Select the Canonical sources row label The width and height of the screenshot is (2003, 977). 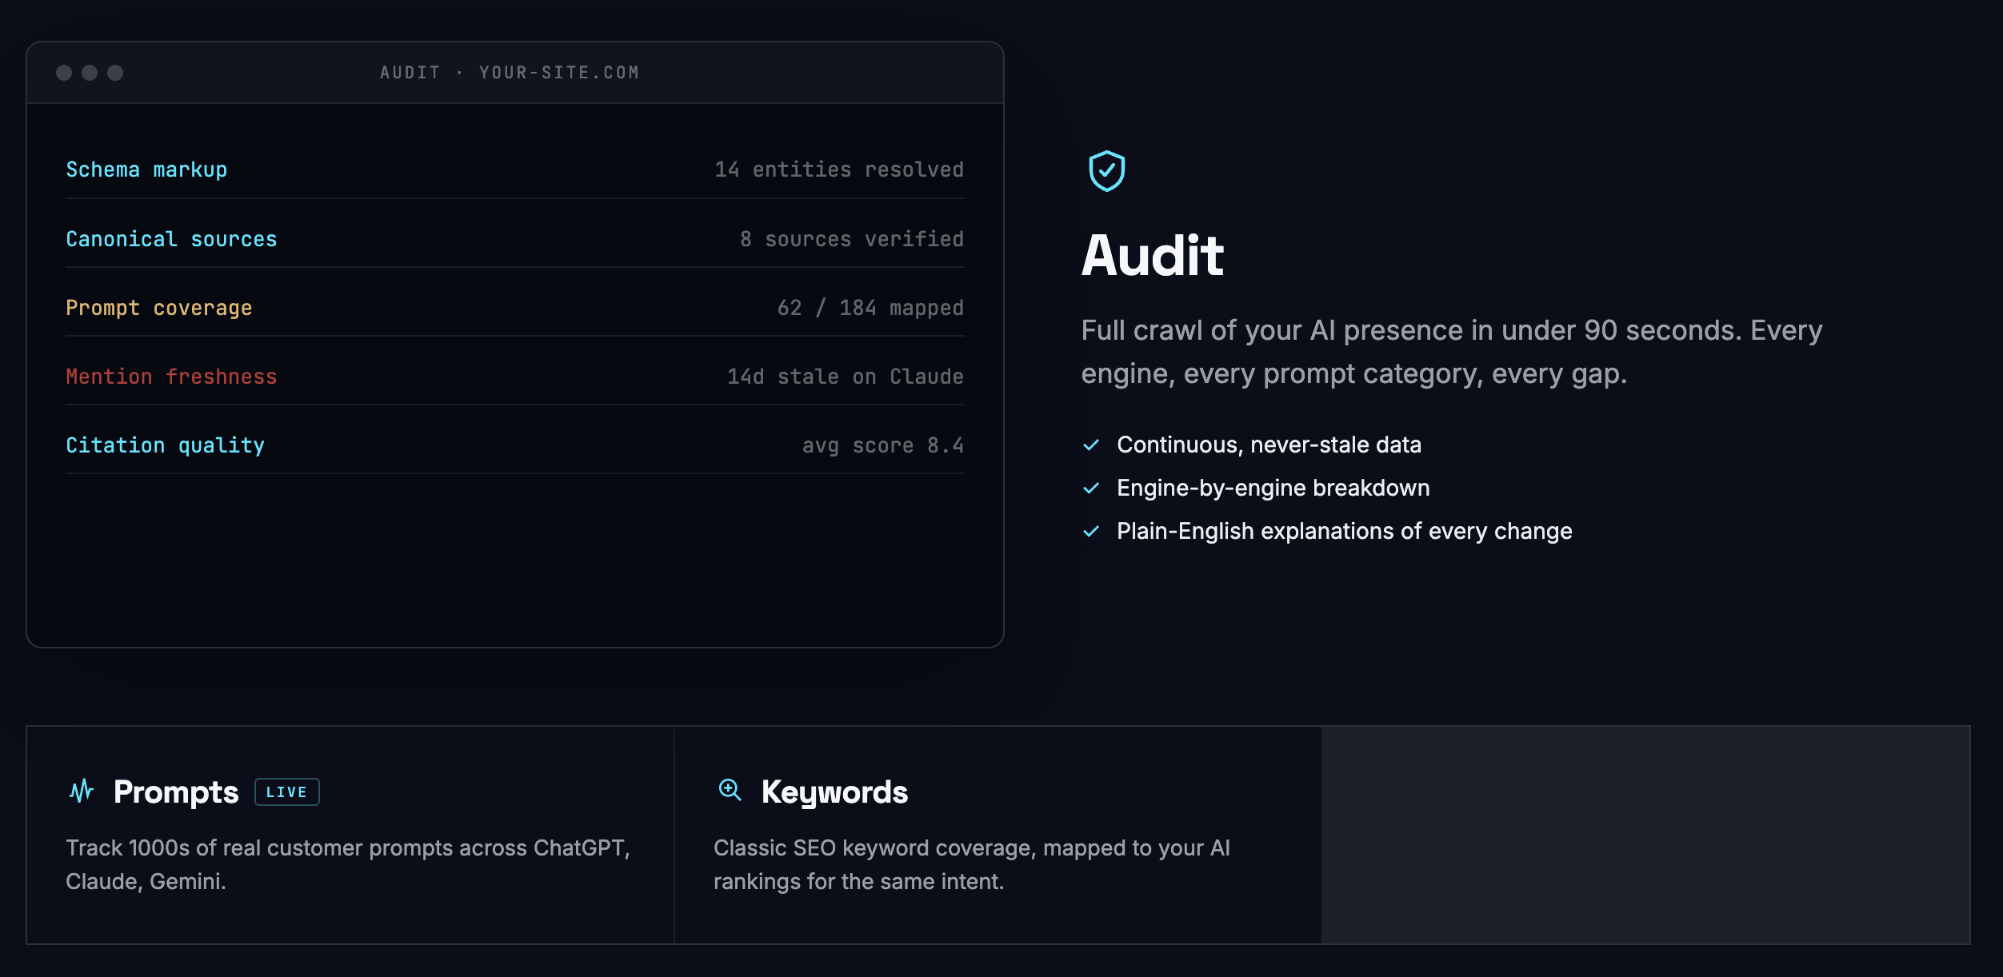pos(171,239)
